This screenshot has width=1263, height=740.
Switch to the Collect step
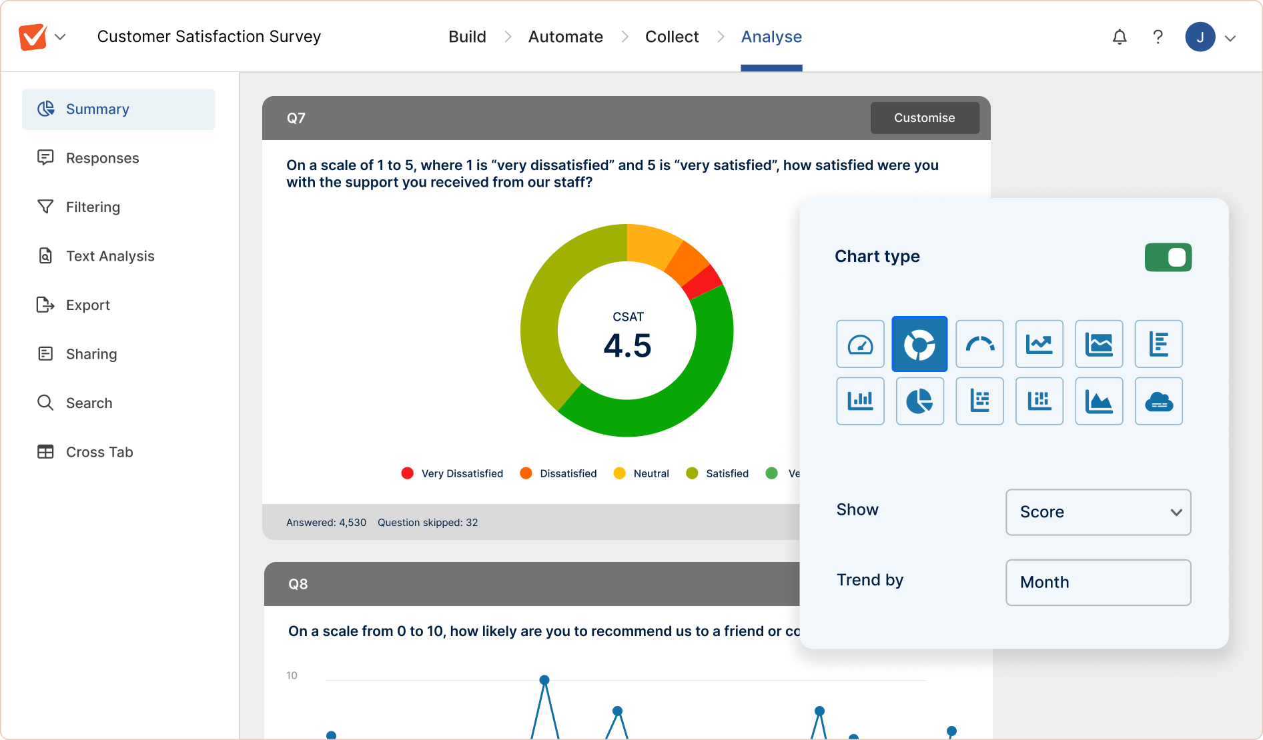click(672, 37)
